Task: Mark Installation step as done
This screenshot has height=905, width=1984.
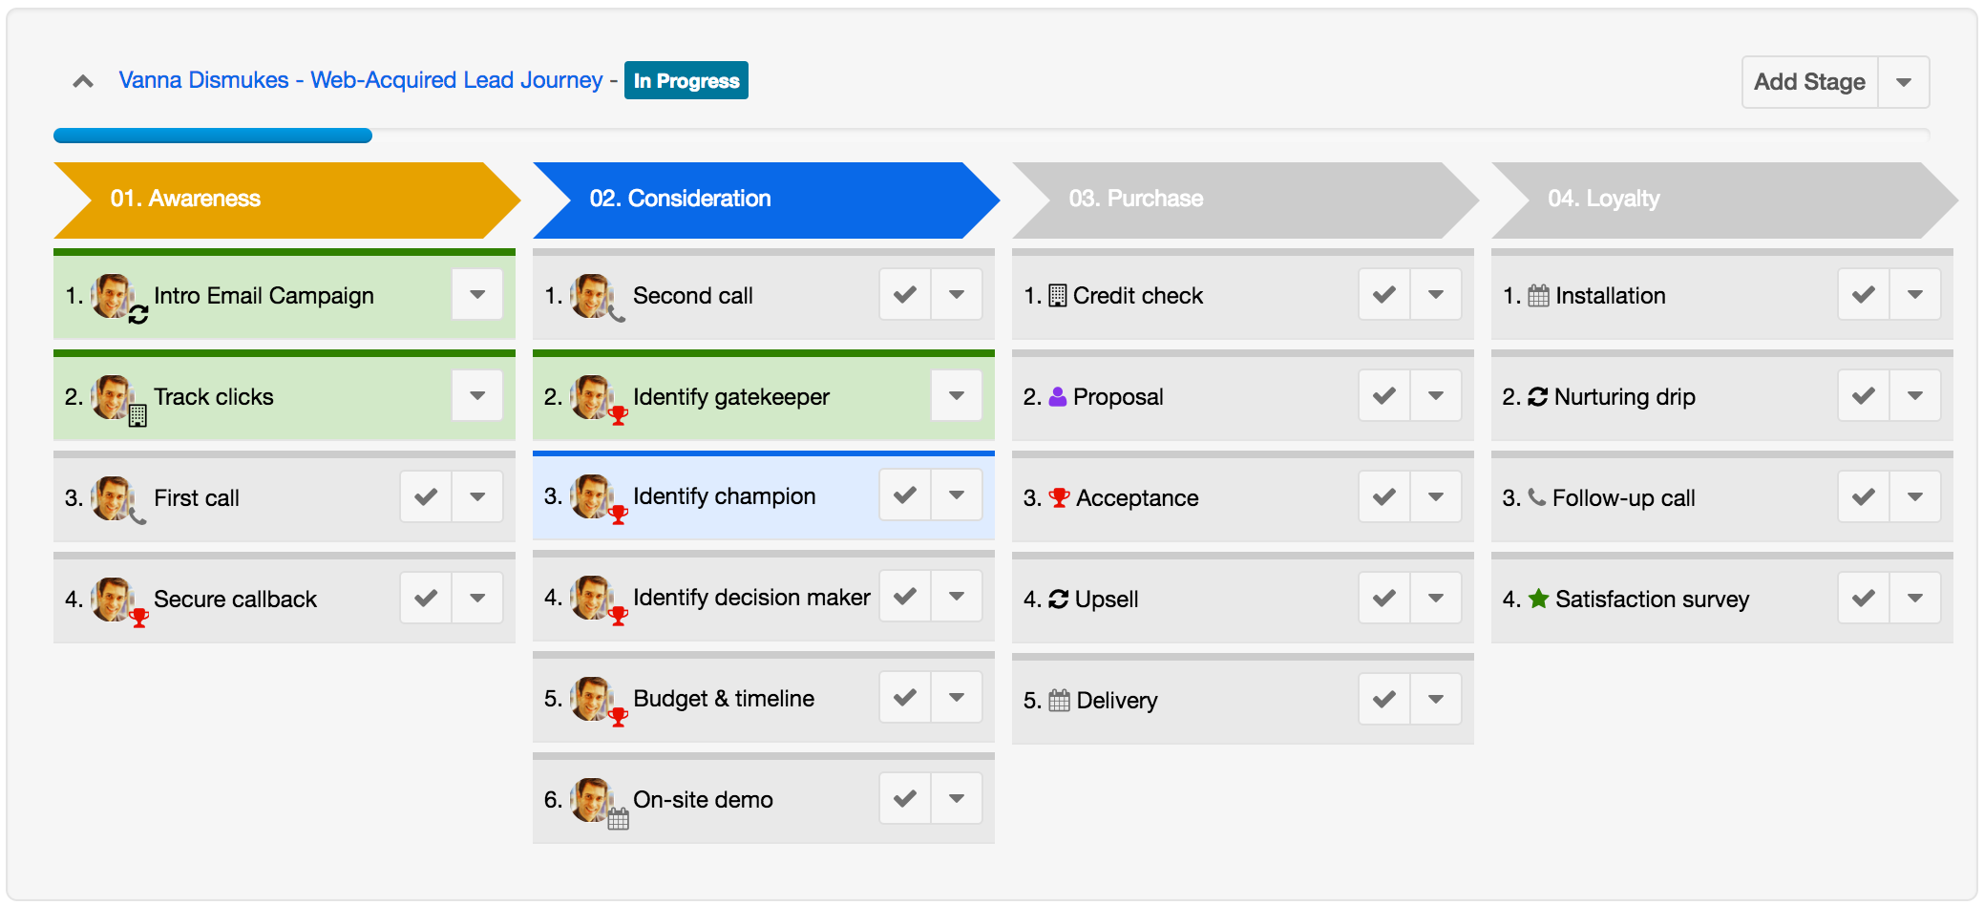Action: point(1863,295)
